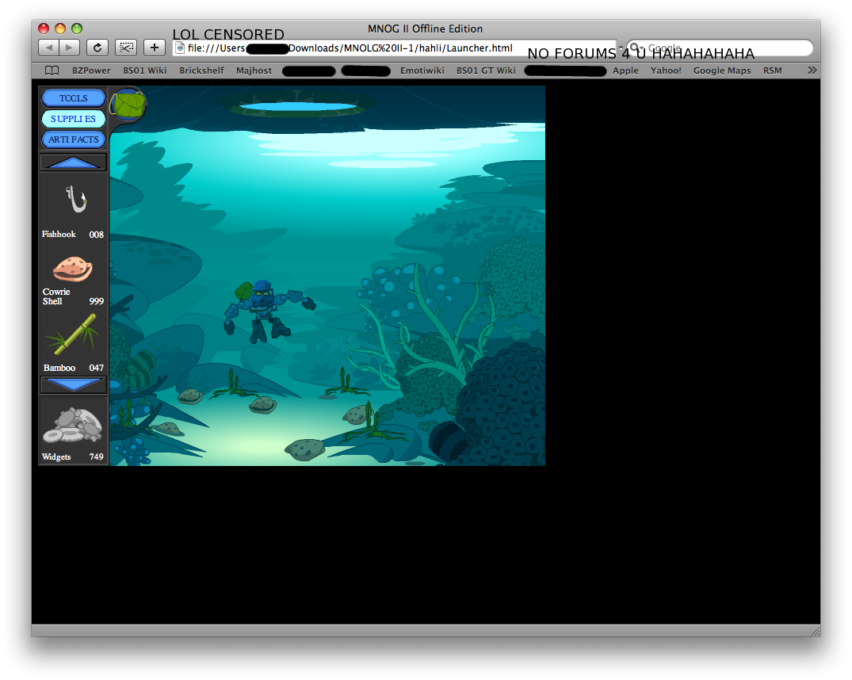This screenshot has height=680, width=852.
Task: Go forward with the browser forward arrow
Action: click(70, 48)
